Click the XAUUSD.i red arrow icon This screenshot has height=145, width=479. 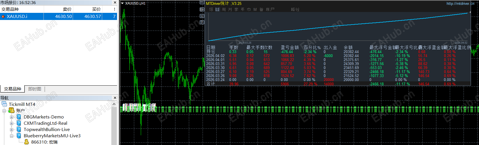(x=3, y=17)
